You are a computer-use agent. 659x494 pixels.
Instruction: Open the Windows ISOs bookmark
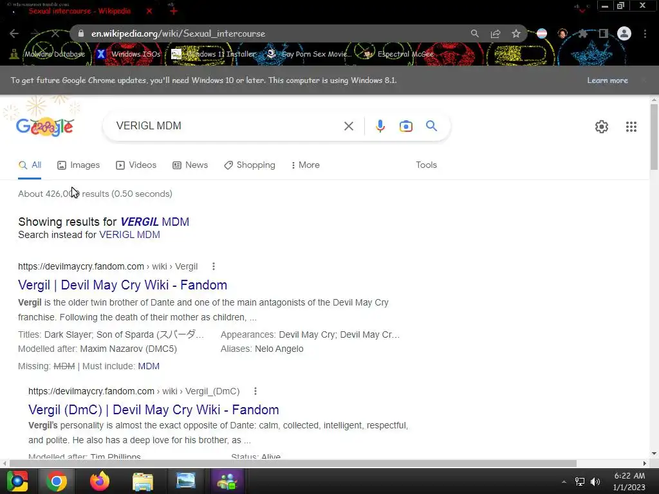[129, 54]
